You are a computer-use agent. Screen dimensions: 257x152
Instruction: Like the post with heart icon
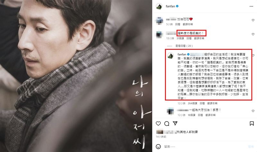coord(158,123)
